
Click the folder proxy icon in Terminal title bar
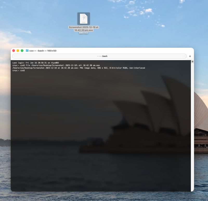[x=27, y=51]
